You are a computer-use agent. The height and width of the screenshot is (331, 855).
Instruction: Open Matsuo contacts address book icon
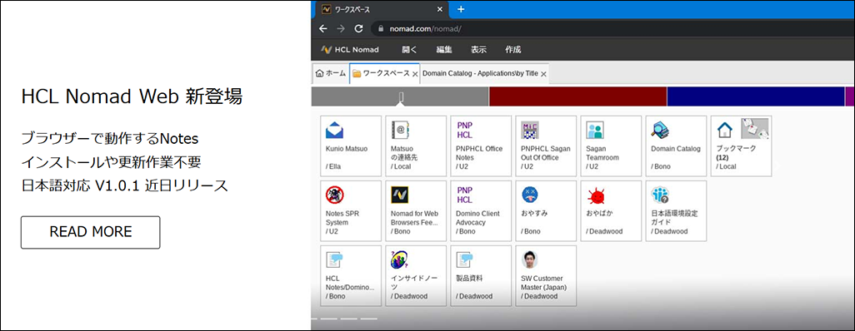click(400, 130)
